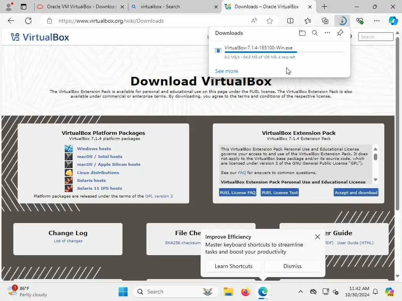
Task: Click Accept and download button
Action: 356,192
